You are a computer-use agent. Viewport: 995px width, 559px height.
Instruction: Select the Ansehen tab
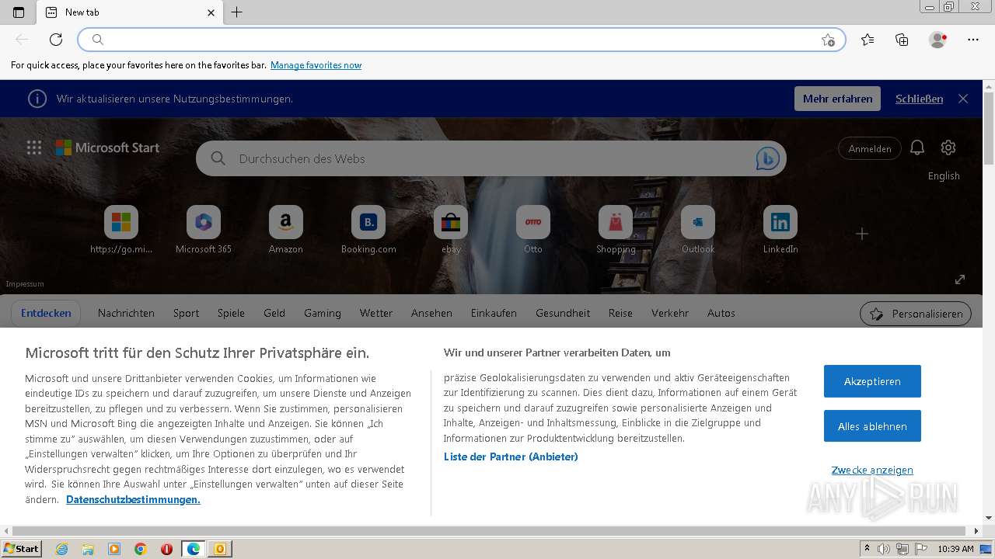point(431,313)
